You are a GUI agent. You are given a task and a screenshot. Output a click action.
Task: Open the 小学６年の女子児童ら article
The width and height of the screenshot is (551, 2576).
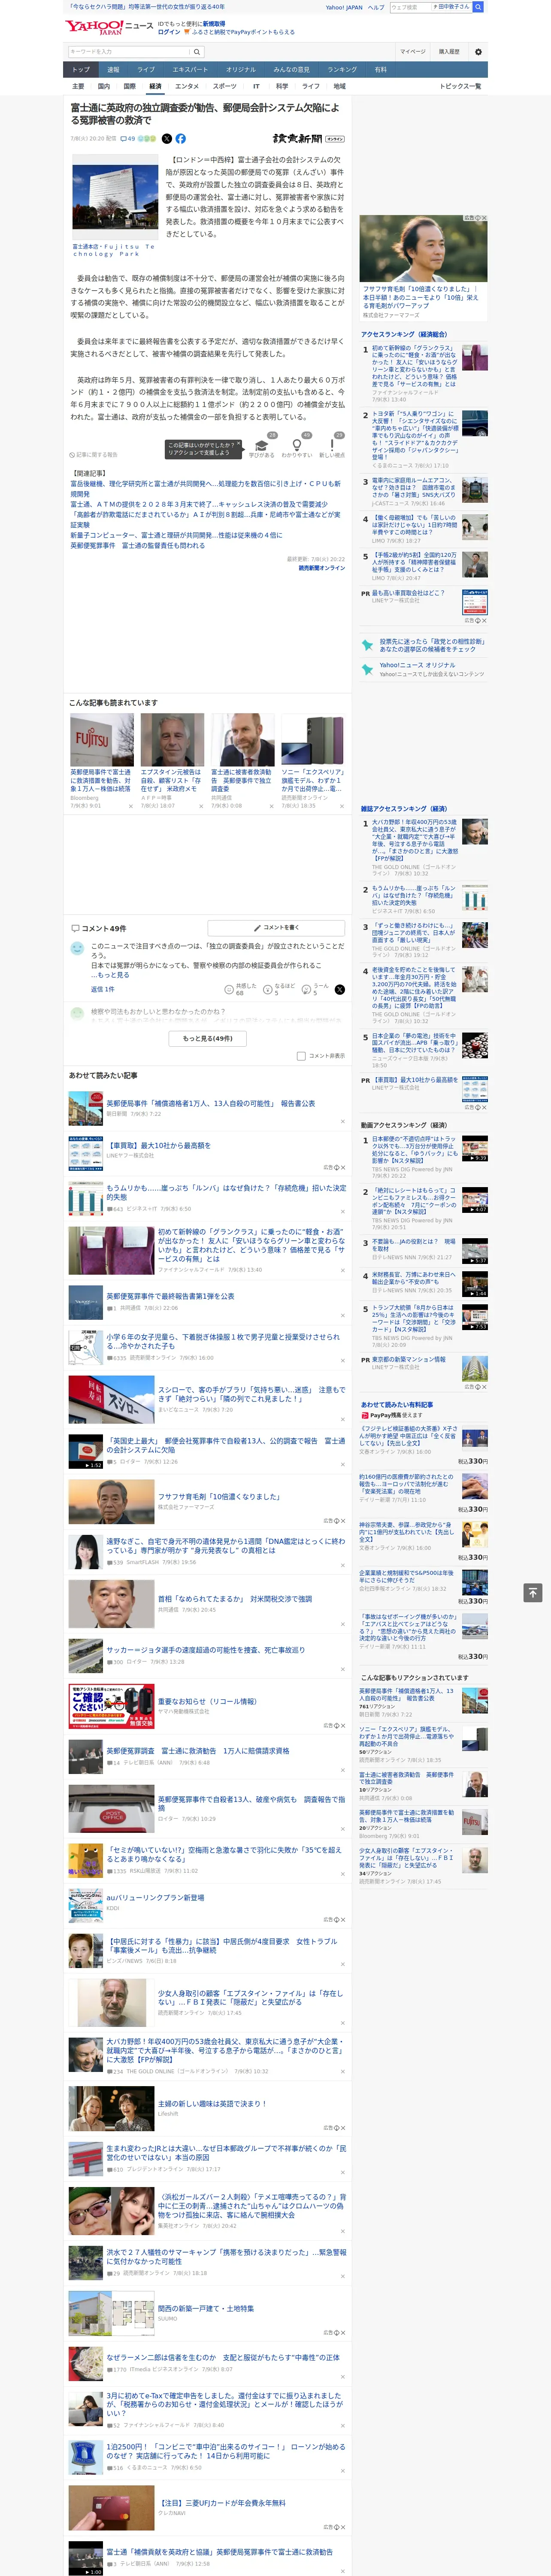[223, 1341]
